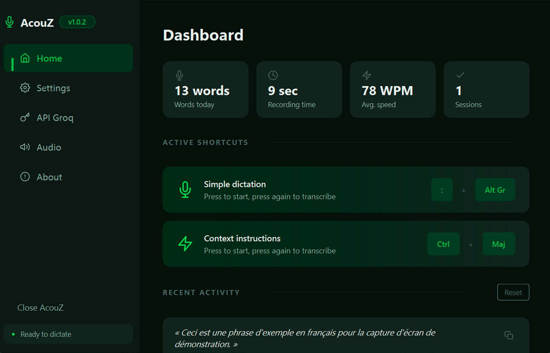Viewport: 550px width, 353px height.
Task: Click the About info icon
Action: [25, 177]
